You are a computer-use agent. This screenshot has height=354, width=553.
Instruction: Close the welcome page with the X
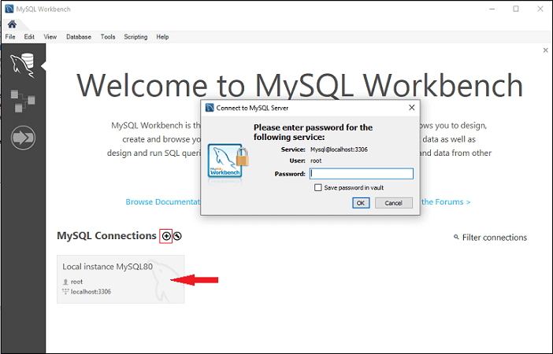point(546,50)
